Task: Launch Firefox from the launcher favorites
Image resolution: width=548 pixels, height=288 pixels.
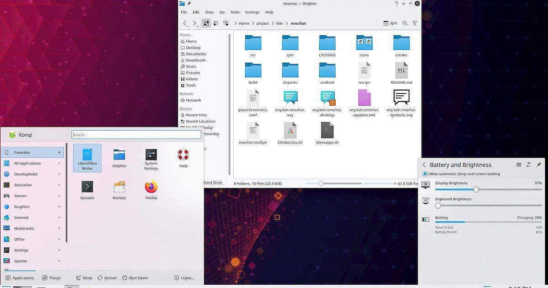Action: pos(151,191)
